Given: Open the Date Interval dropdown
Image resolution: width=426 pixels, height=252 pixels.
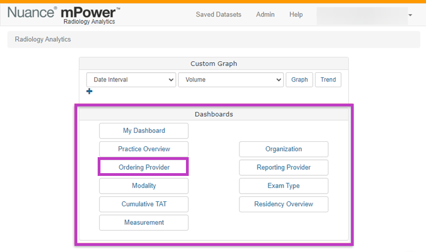Looking at the screenshot, I should click(131, 79).
